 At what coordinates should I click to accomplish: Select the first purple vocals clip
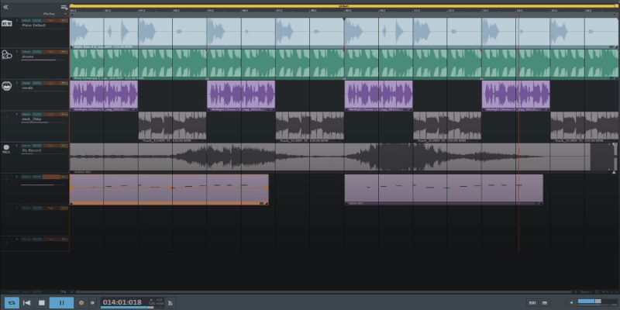(104, 95)
